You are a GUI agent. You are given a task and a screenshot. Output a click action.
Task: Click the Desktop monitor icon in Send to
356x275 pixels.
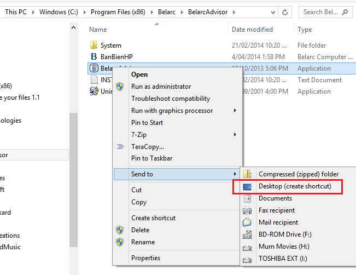[247, 187]
